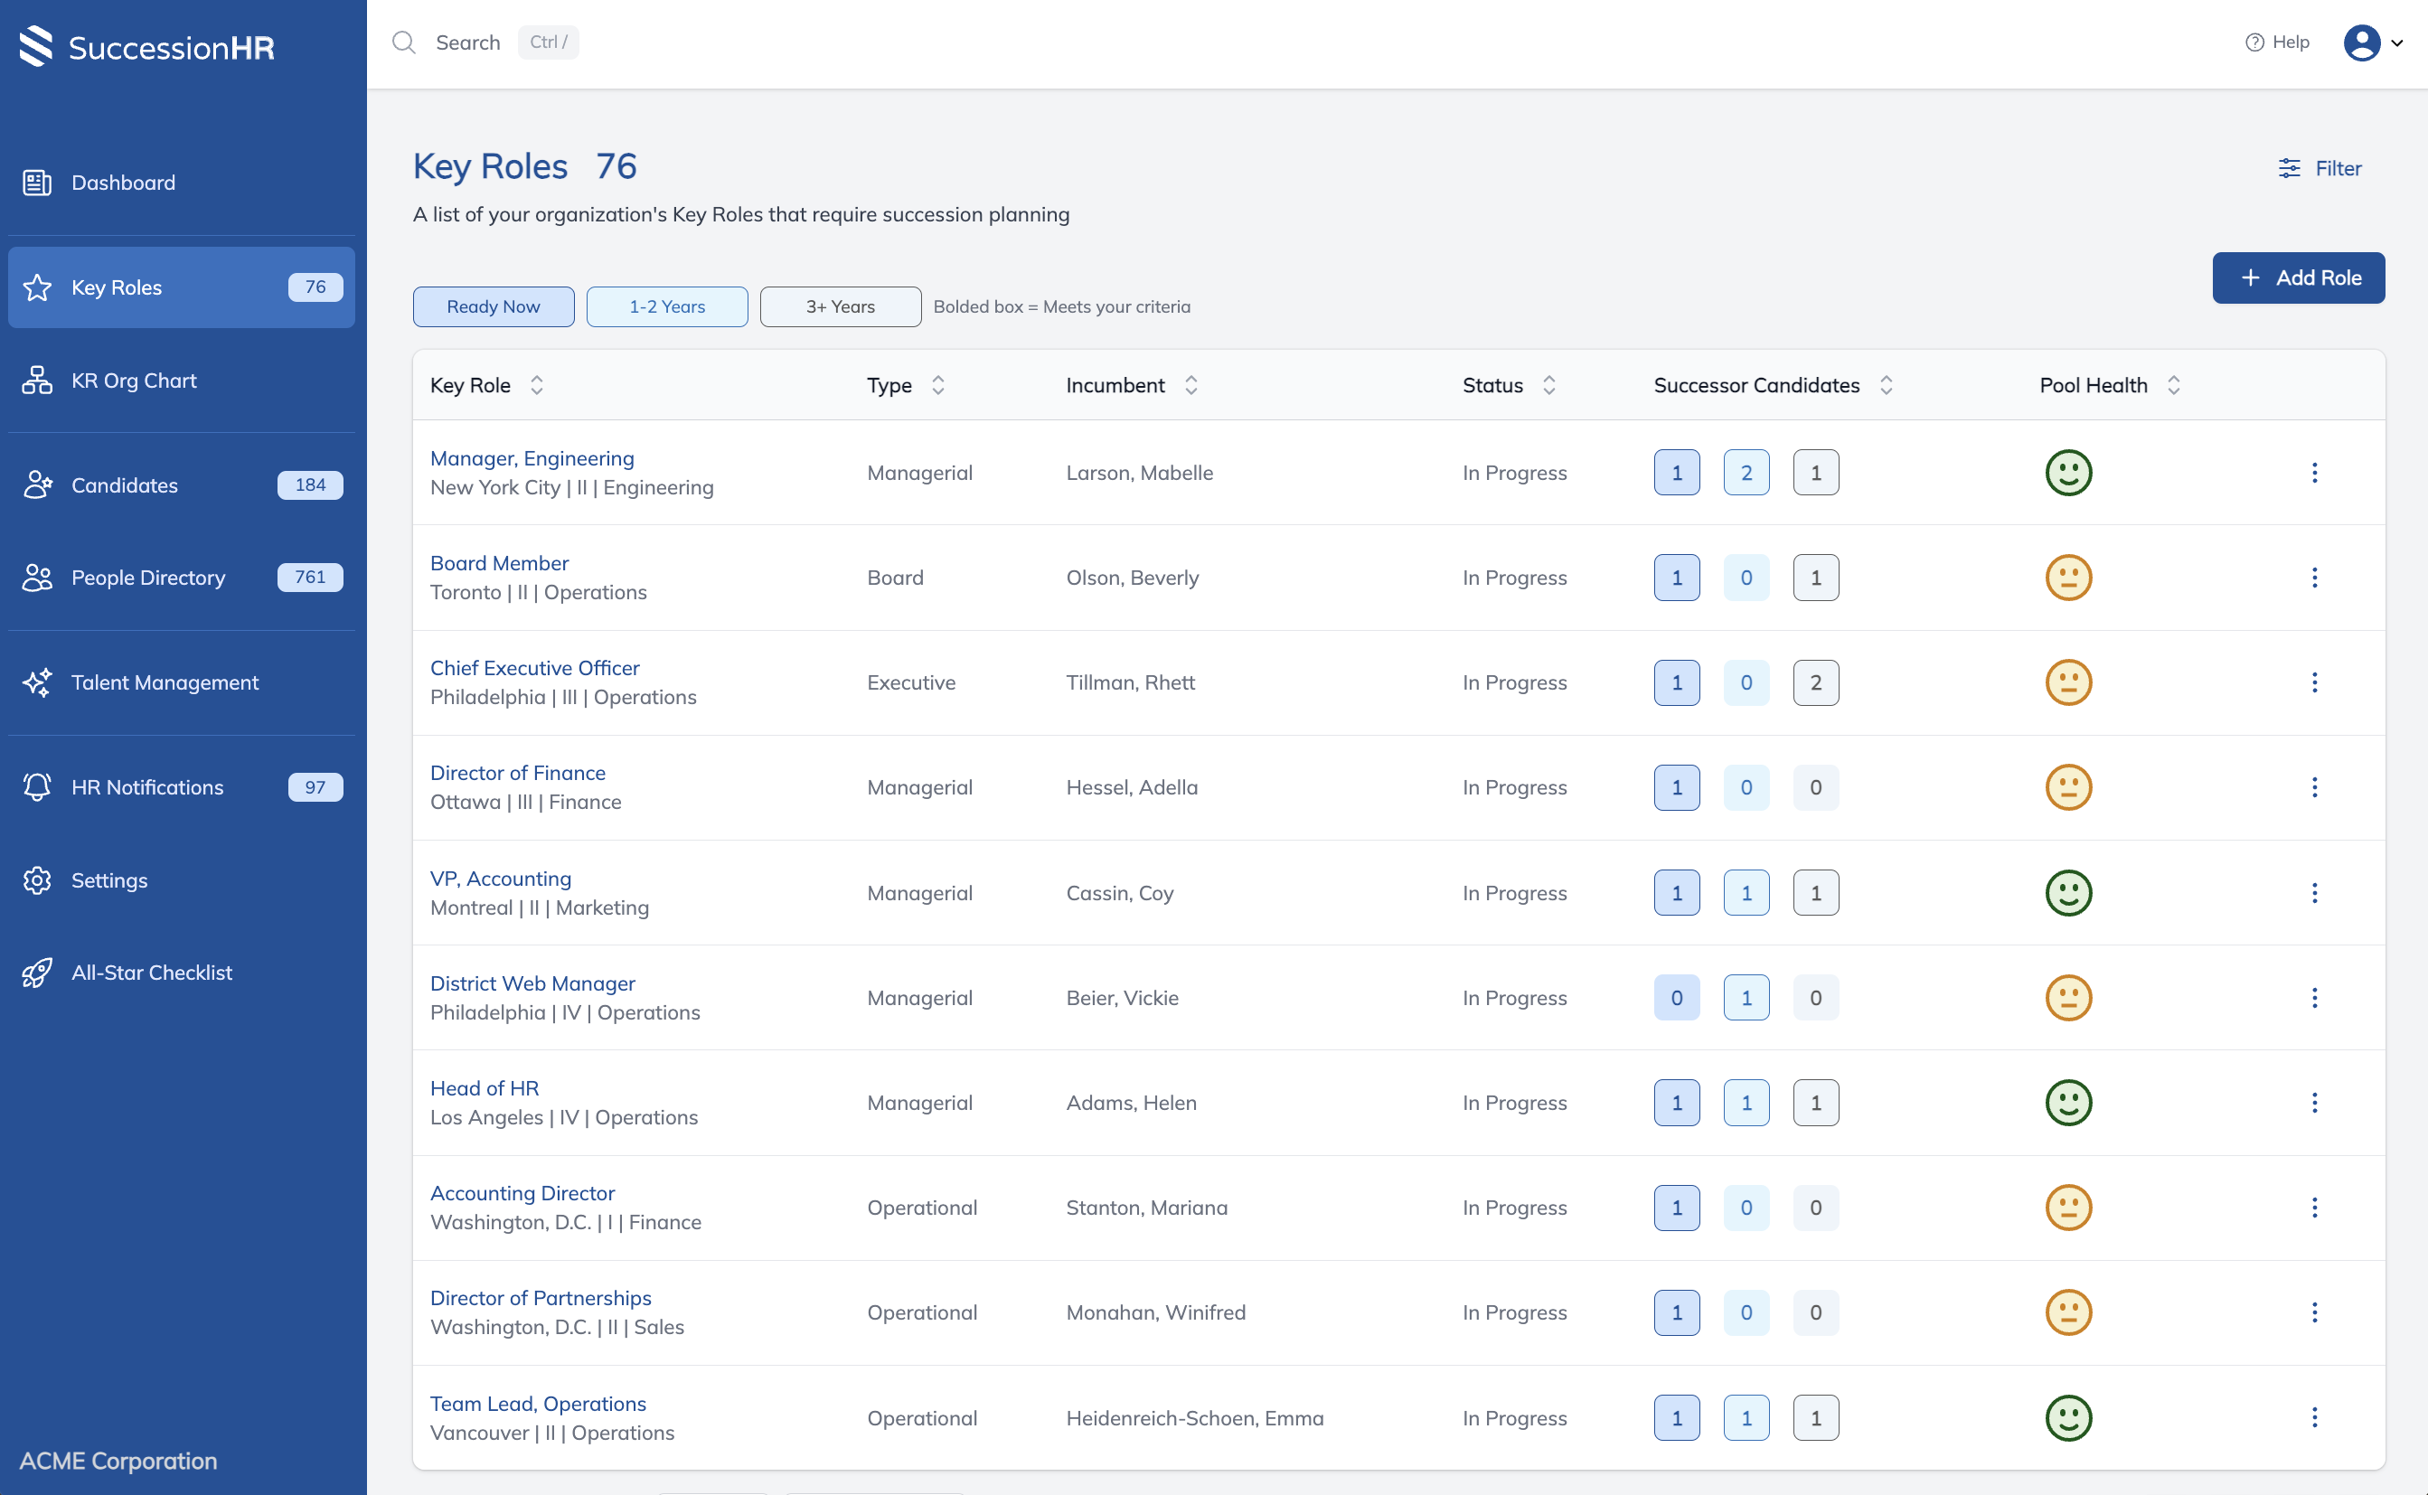Open Settings via the gear icon
The width and height of the screenshot is (2428, 1495).
point(36,880)
